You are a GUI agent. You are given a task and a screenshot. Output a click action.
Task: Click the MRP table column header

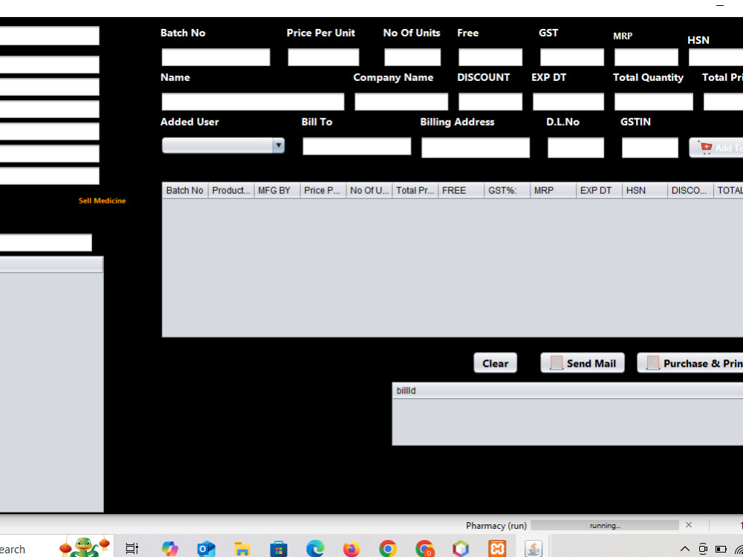click(x=553, y=190)
